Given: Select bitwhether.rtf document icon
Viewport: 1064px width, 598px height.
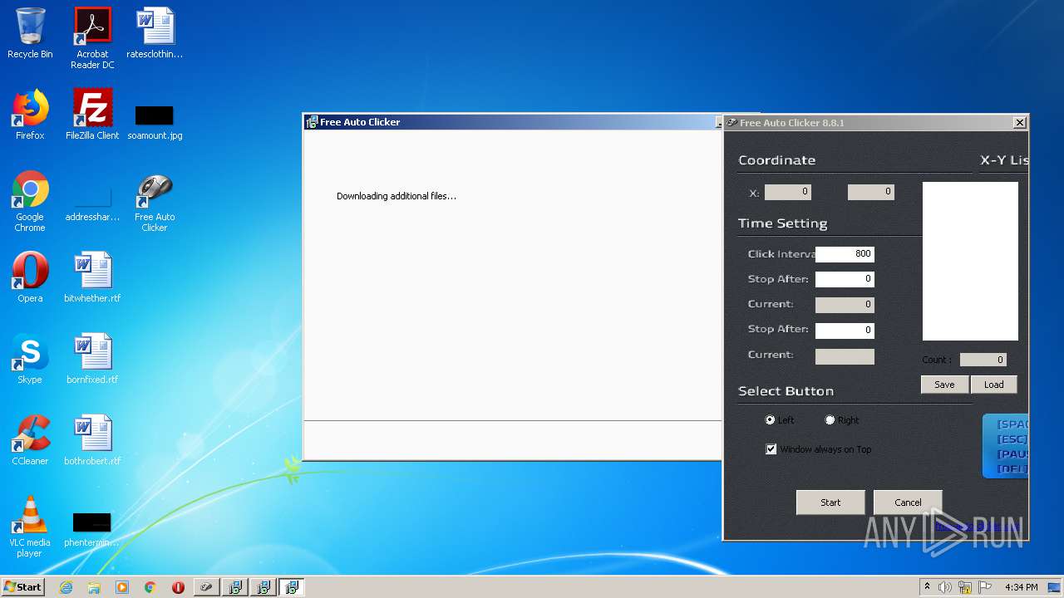Looking at the screenshot, I should (x=92, y=277).
